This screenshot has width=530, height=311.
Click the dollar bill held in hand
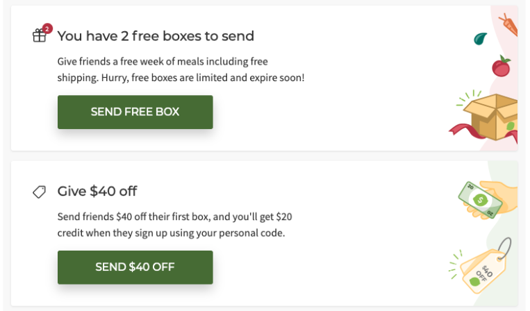point(480,200)
